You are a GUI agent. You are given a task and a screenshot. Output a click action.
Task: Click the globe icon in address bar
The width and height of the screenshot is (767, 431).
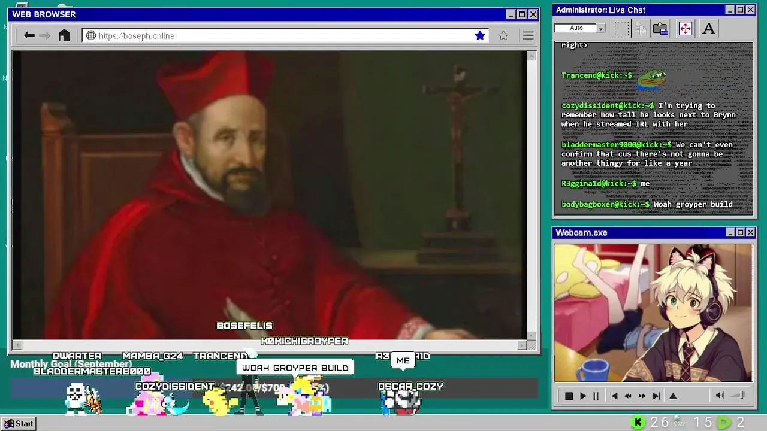click(91, 35)
